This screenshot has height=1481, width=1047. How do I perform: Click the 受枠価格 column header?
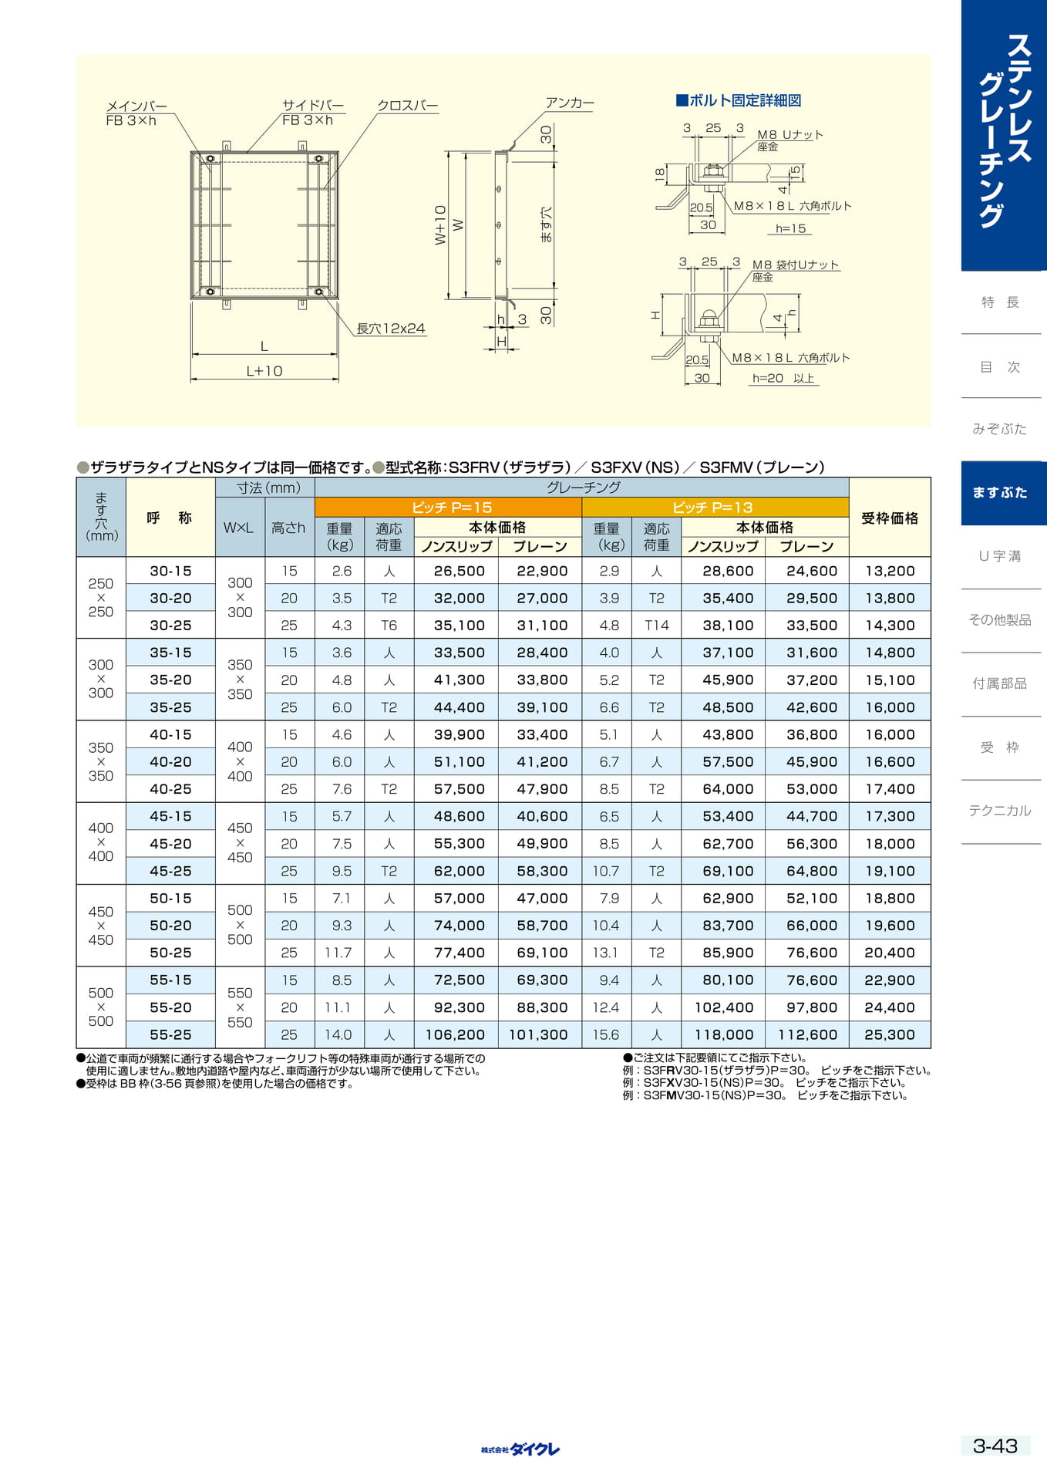890,518
